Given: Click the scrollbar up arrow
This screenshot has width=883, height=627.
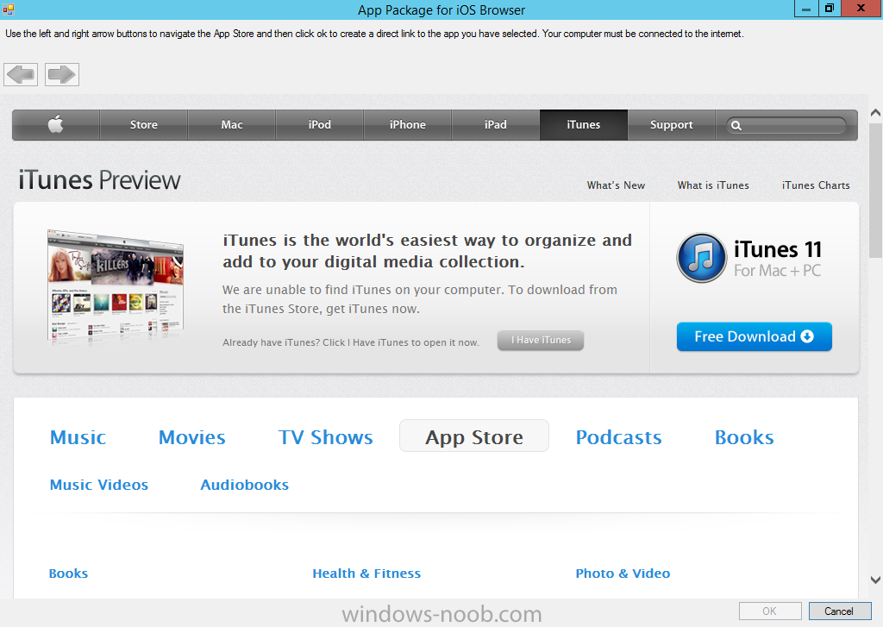Looking at the screenshot, I should click(876, 113).
